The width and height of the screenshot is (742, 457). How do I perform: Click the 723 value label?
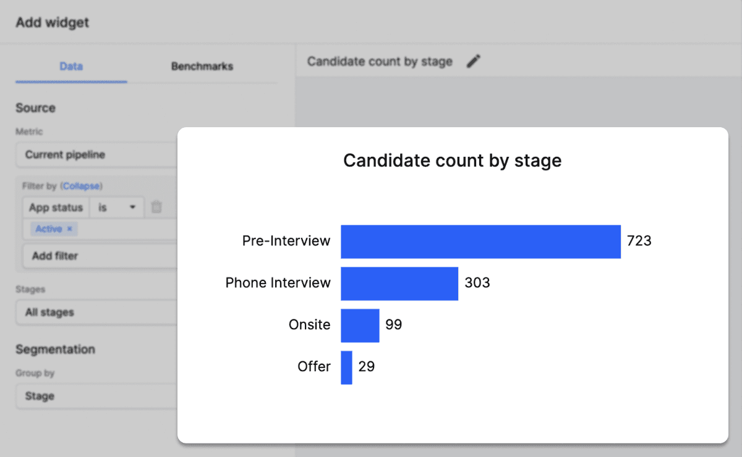(639, 241)
